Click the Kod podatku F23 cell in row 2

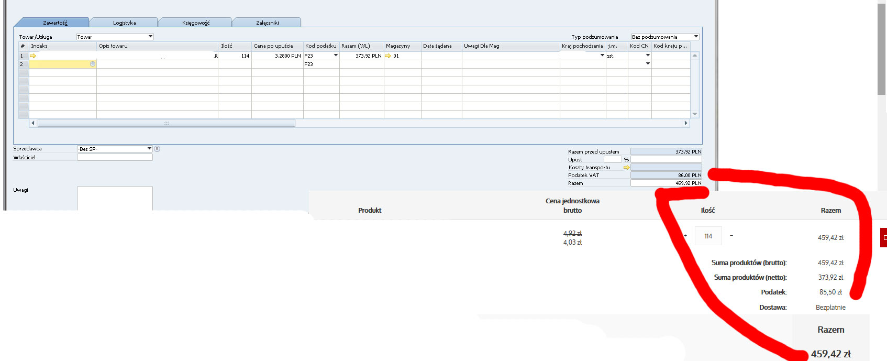coord(321,64)
